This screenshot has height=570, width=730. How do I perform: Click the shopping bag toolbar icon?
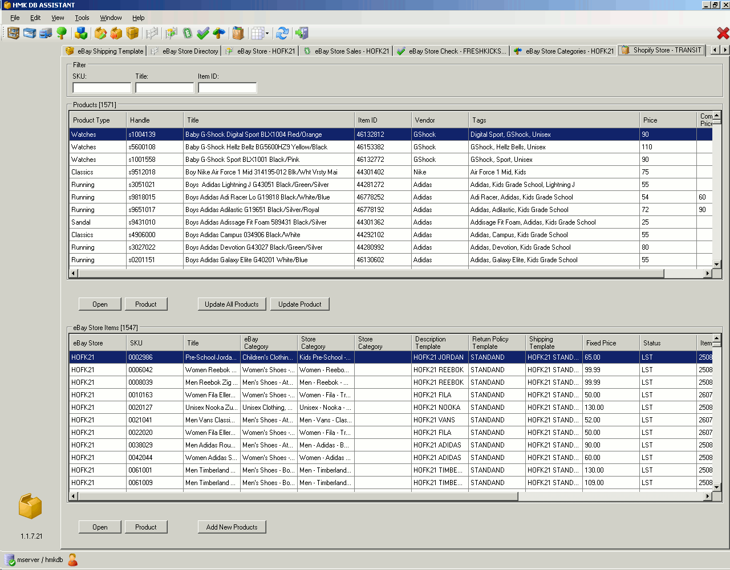(x=238, y=33)
